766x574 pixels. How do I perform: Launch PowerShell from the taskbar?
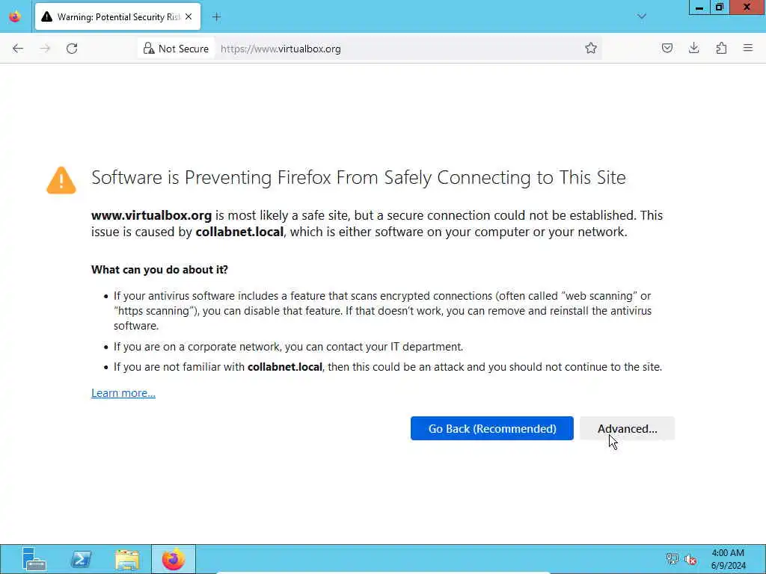click(x=81, y=559)
